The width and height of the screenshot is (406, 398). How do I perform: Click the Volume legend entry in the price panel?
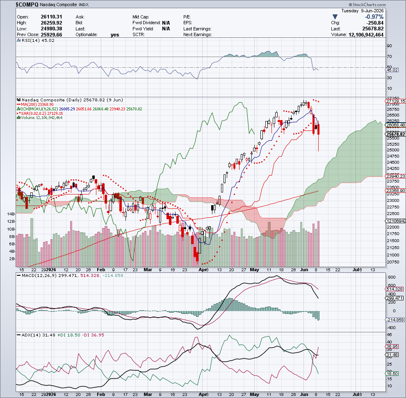pyautogui.click(x=40, y=118)
